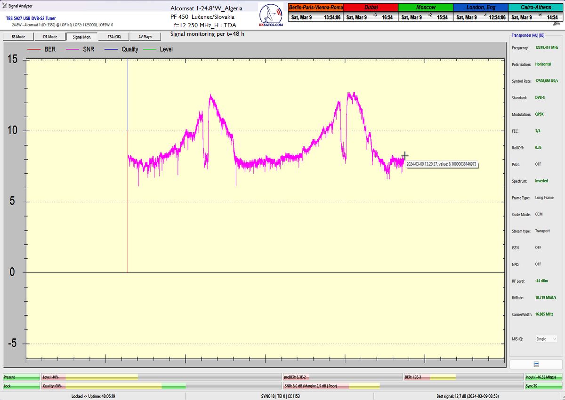565x400 pixels.
Task: Click the Input Mbps status indicator
Action: [x=543, y=377]
